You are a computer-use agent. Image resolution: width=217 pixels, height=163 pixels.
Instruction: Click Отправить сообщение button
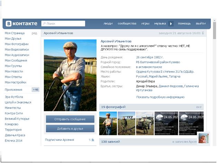click(70, 119)
